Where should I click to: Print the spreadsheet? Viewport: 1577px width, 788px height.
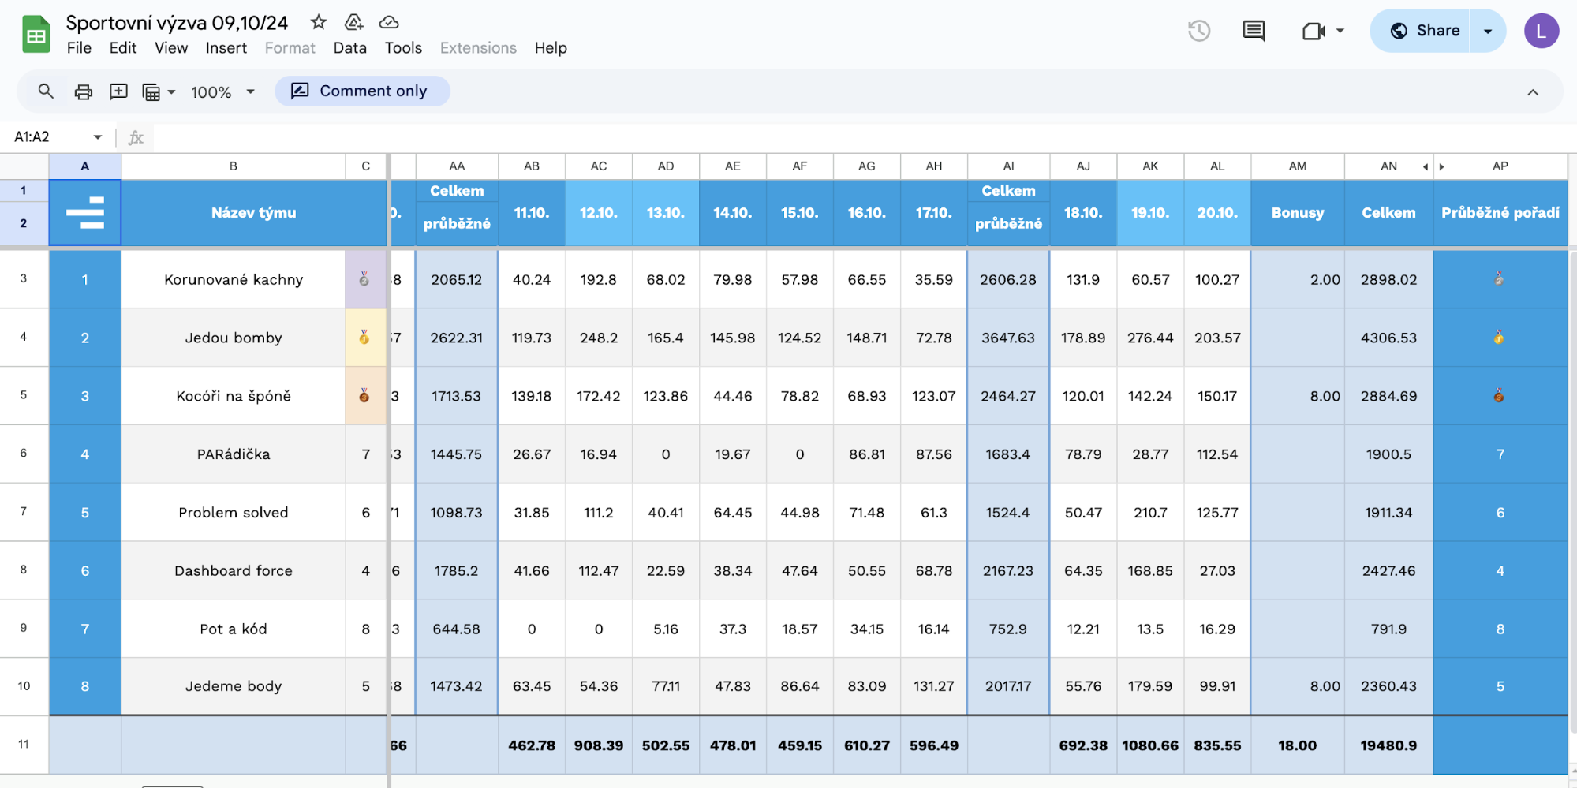coord(83,91)
